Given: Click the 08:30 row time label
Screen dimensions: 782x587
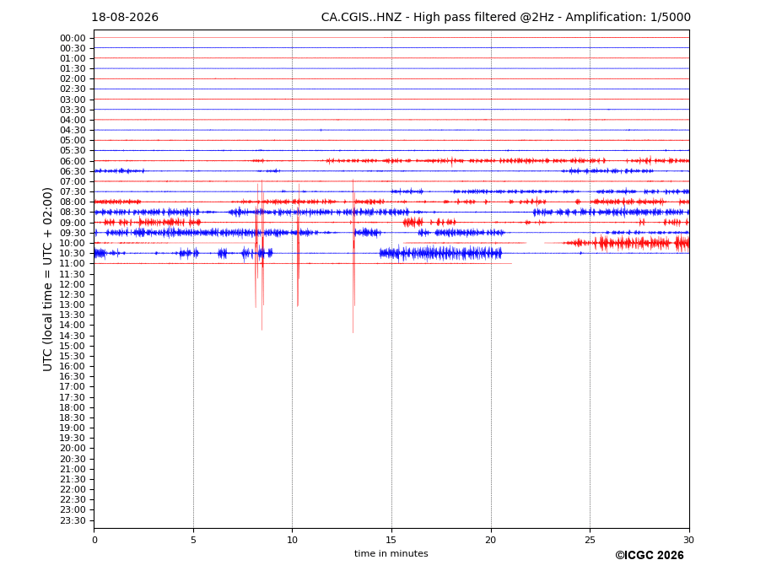Looking at the screenshot, I should pos(73,213).
